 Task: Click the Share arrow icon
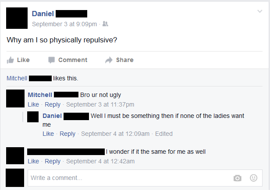click(x=109, y=60)
